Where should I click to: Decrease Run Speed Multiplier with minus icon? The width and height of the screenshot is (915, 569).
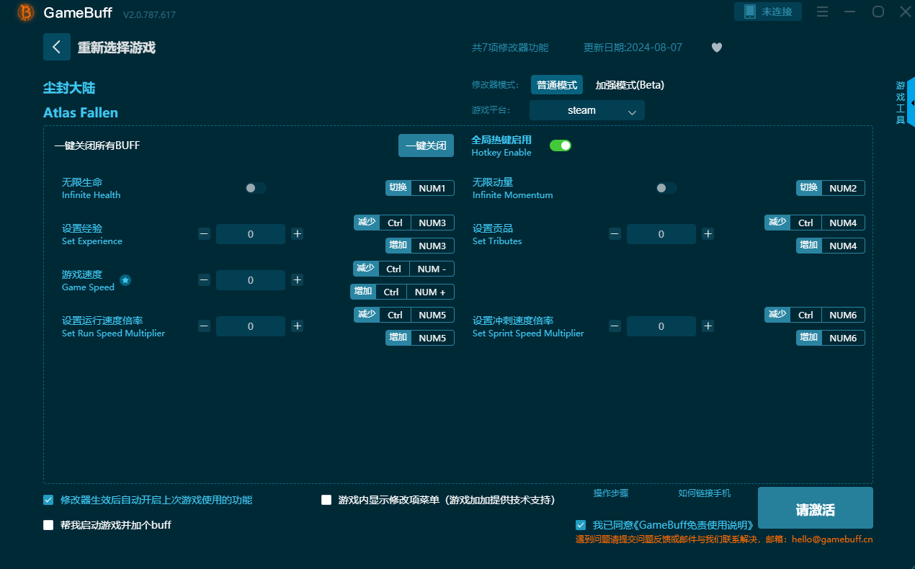pyautogui.click(x=205, y=326)
